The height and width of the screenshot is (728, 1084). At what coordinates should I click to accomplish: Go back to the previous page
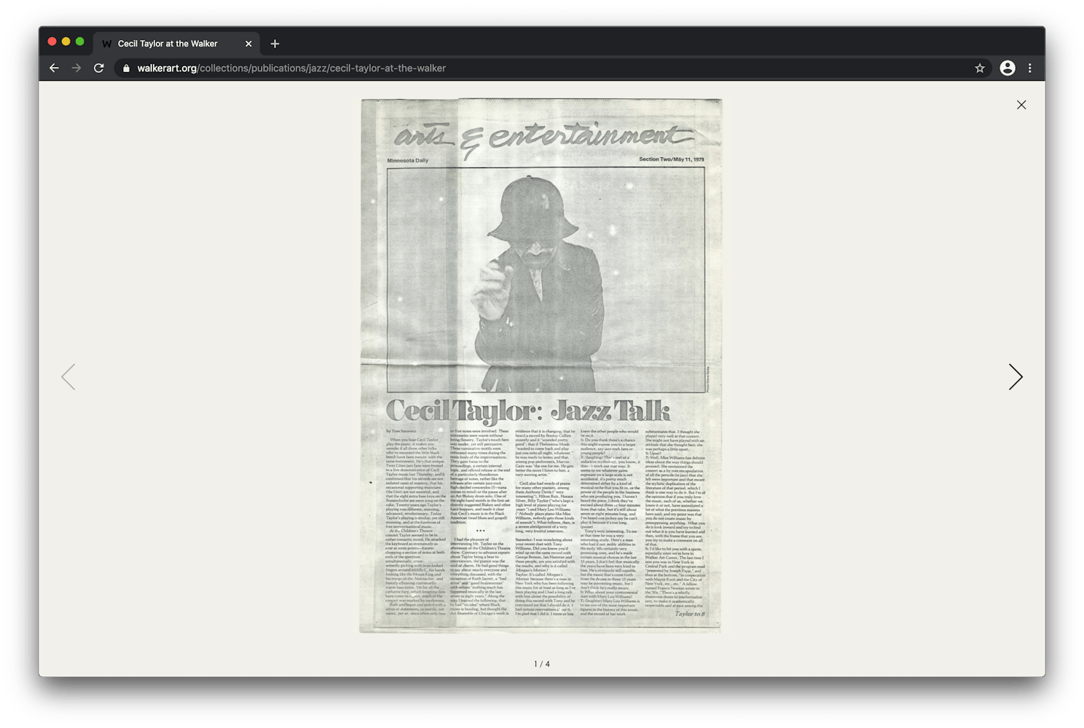[54, 68]
